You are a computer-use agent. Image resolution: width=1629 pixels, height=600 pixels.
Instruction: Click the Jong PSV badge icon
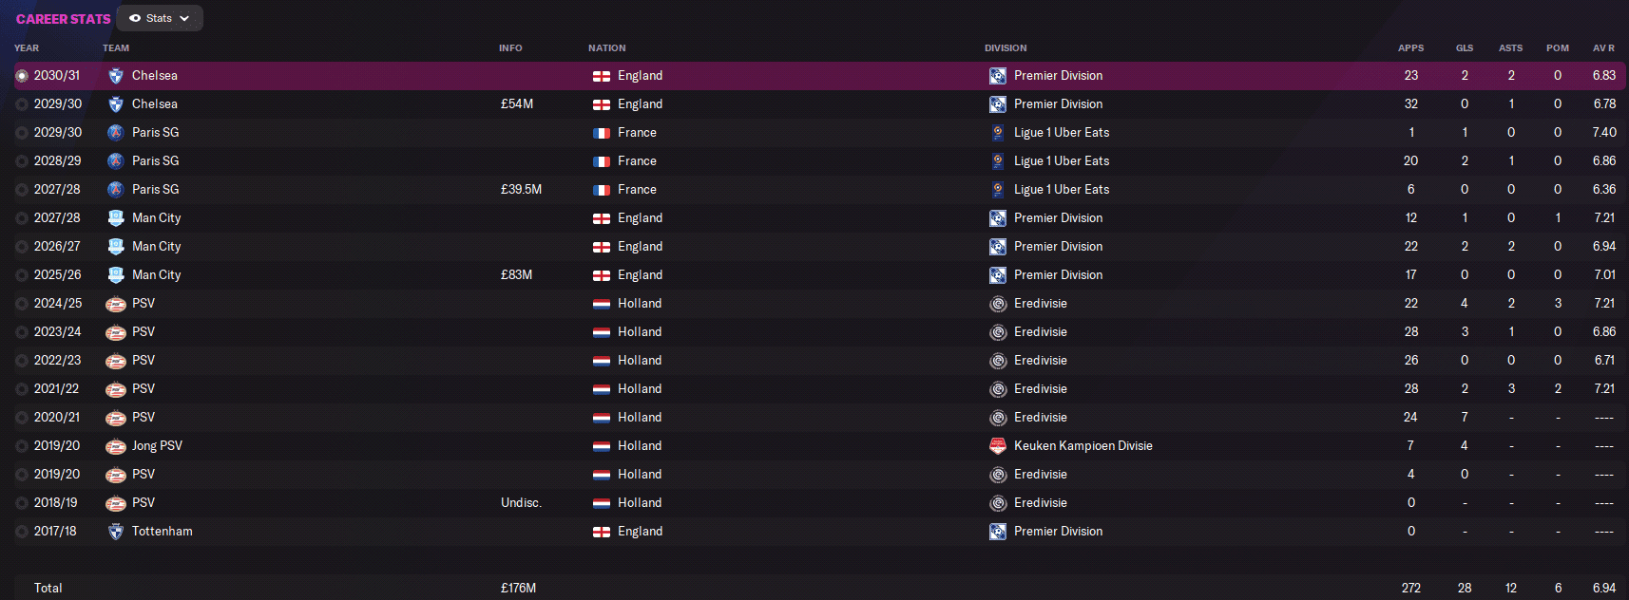116,446
